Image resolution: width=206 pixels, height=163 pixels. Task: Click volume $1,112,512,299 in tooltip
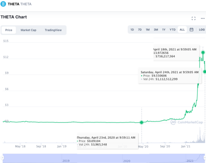coord(166,79)
